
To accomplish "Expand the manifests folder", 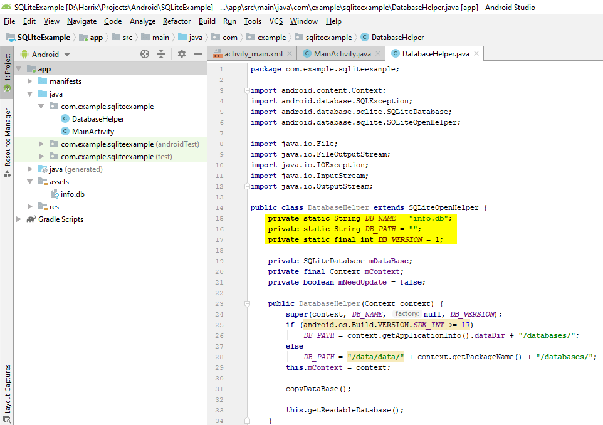I will tap(30, 81).
